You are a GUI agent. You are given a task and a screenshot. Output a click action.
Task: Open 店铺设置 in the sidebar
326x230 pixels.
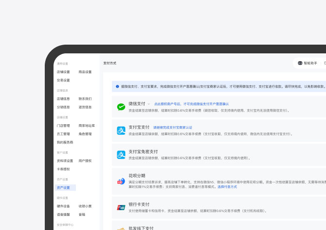pos(63,72)
